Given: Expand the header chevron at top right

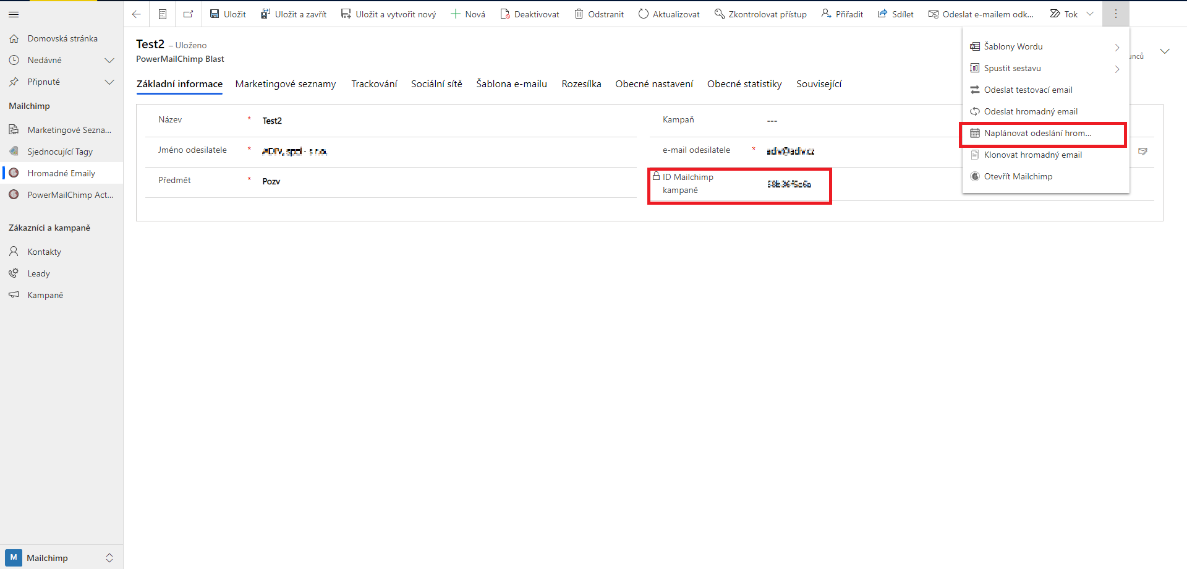Looking at the screenshot, I should 1165,51.
